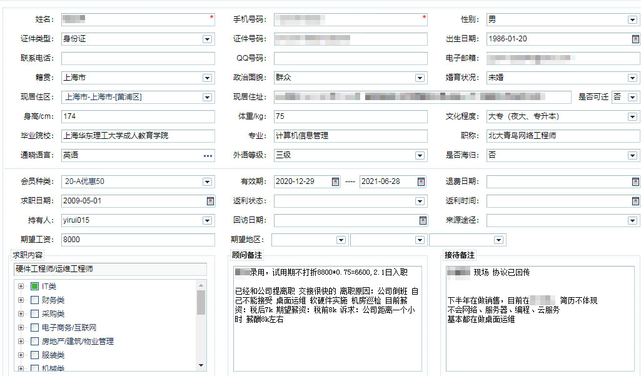Image resolution: width=641 pixels, height=376 pixels.
Task: Click the job category list scroll-down arrow
Action: click(x=201, y=365)
